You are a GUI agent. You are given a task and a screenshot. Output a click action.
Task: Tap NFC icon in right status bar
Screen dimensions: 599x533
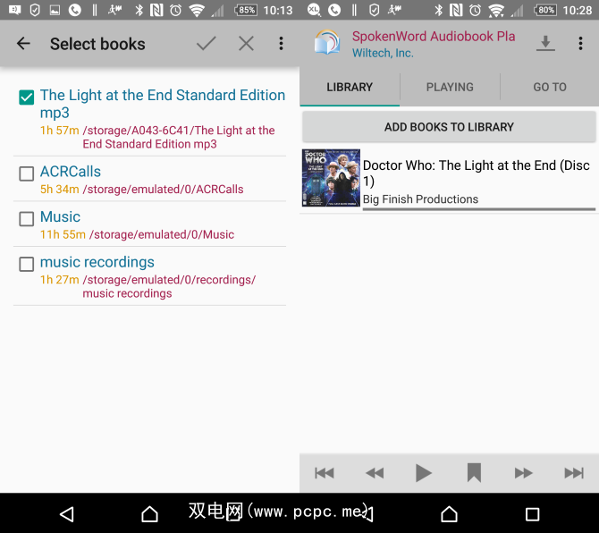coord(456,11)
